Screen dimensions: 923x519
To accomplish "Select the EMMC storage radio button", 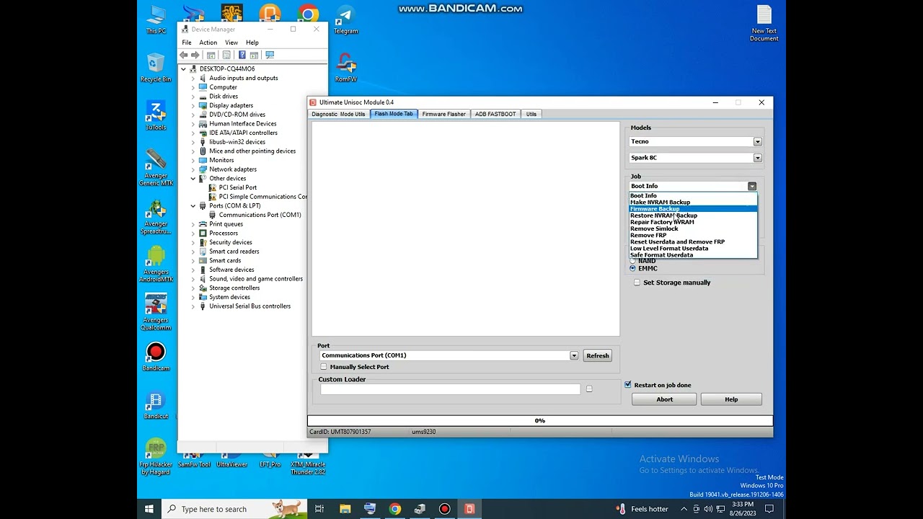I will pyautogui.click(x=633, y=268).
